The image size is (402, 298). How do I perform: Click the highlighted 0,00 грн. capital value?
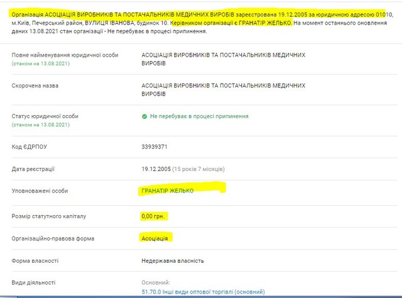155,216
